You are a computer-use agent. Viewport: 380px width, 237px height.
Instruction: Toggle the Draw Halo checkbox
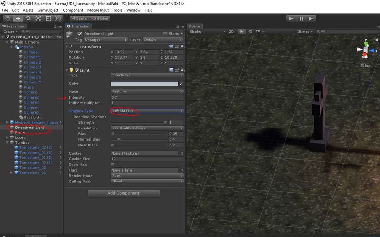point(113,164)
